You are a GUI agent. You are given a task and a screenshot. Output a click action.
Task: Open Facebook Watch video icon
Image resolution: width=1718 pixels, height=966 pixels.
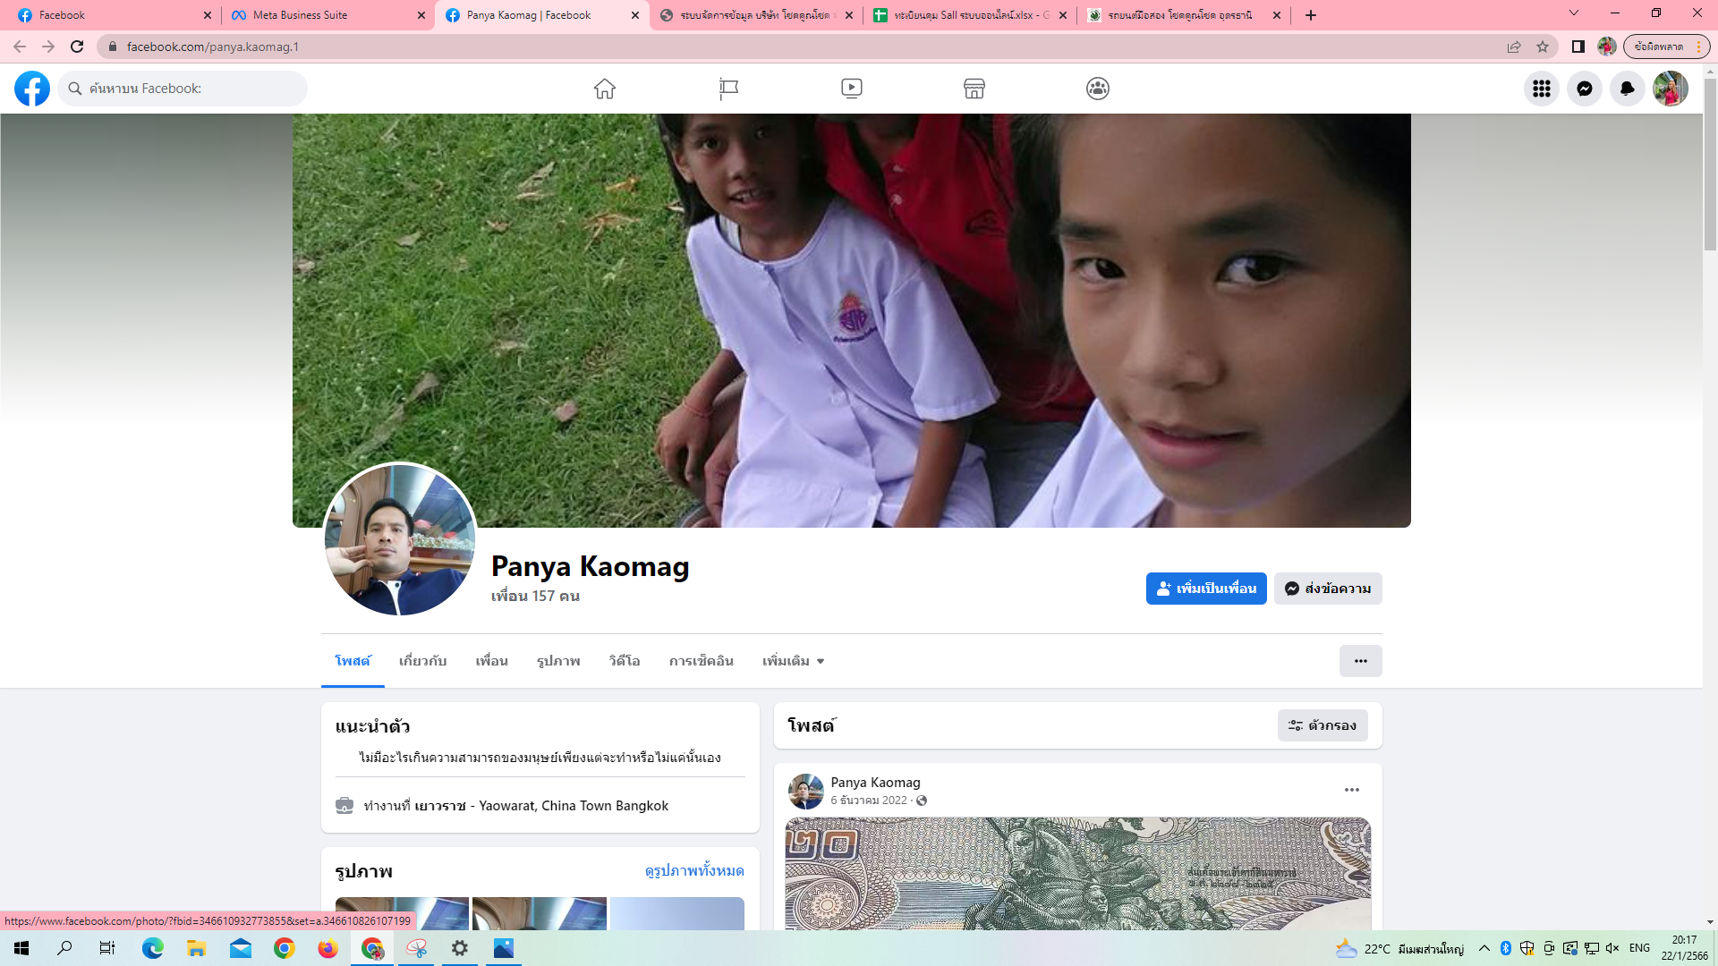pos(852,89)
